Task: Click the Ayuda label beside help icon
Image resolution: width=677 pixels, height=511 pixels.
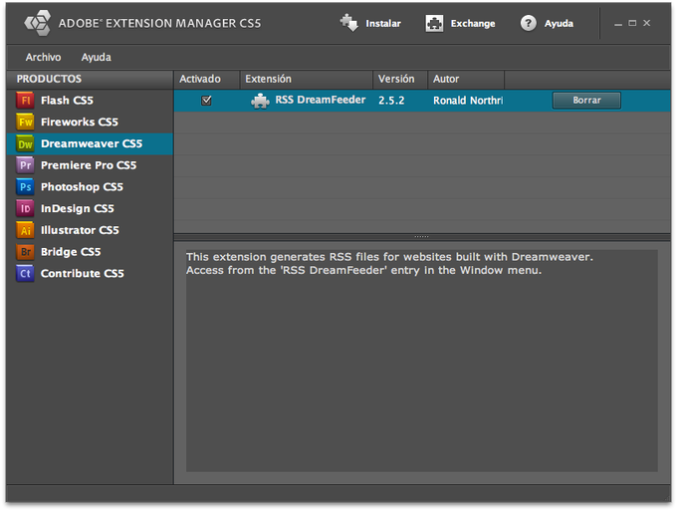Action: (559, 23)
